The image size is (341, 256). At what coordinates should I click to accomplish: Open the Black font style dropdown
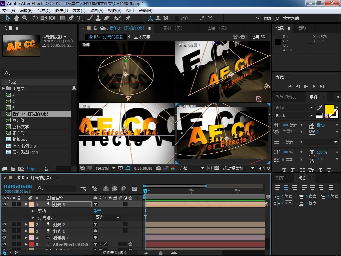click(294, 116)
